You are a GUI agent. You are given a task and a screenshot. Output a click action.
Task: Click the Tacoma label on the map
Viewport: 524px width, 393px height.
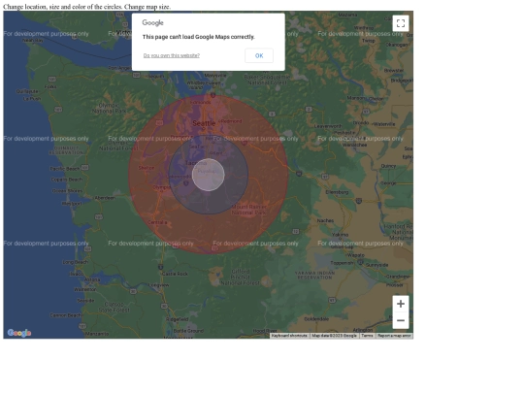pyautogui.click(x=195, y=163)
